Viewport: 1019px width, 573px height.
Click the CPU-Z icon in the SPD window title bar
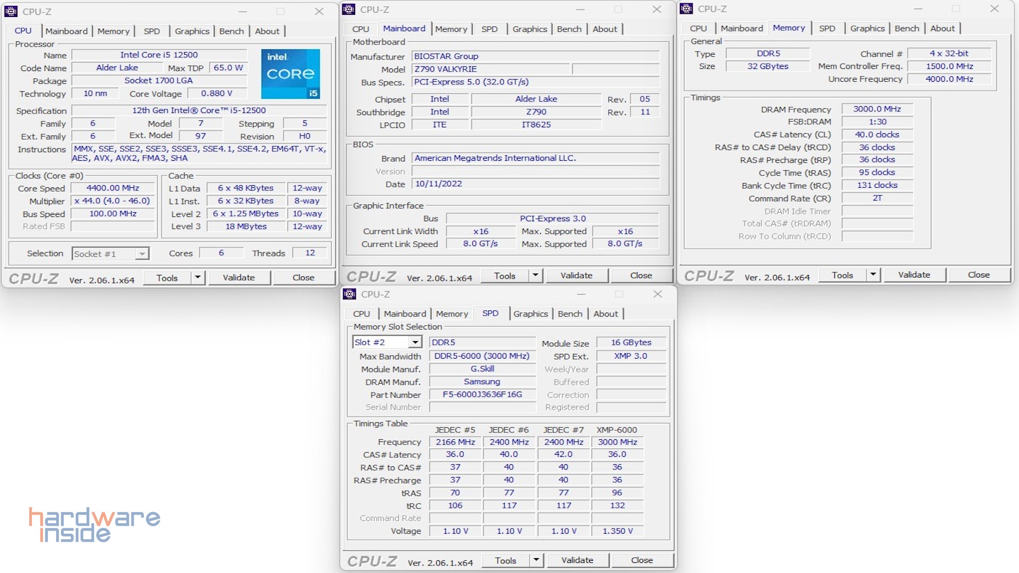349,294
